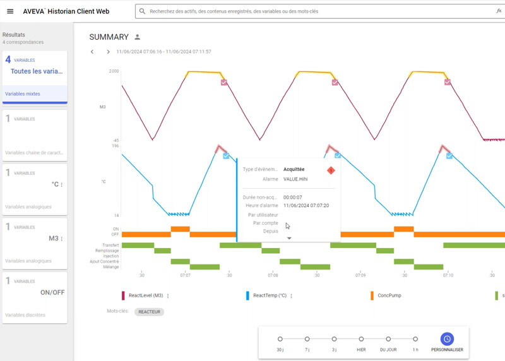Image resolution: width=505 pixels, height=361 pixels.
Task: Click the red alarm diamond in tooltip
Action: pos(331,170)
